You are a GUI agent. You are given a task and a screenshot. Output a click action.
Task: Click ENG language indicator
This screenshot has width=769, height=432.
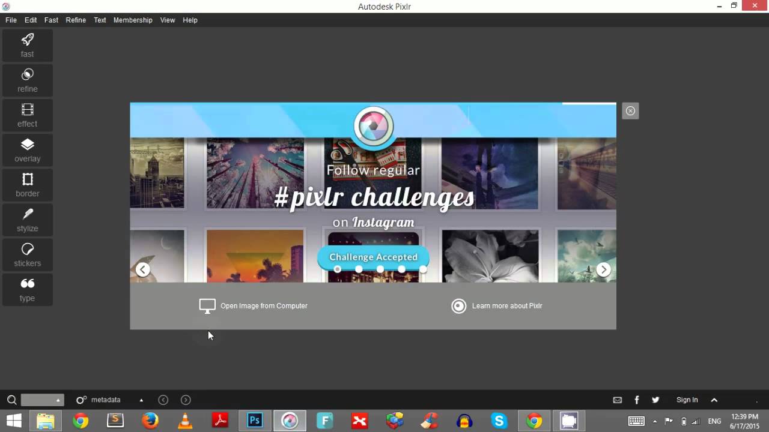[x=714, y=421]
